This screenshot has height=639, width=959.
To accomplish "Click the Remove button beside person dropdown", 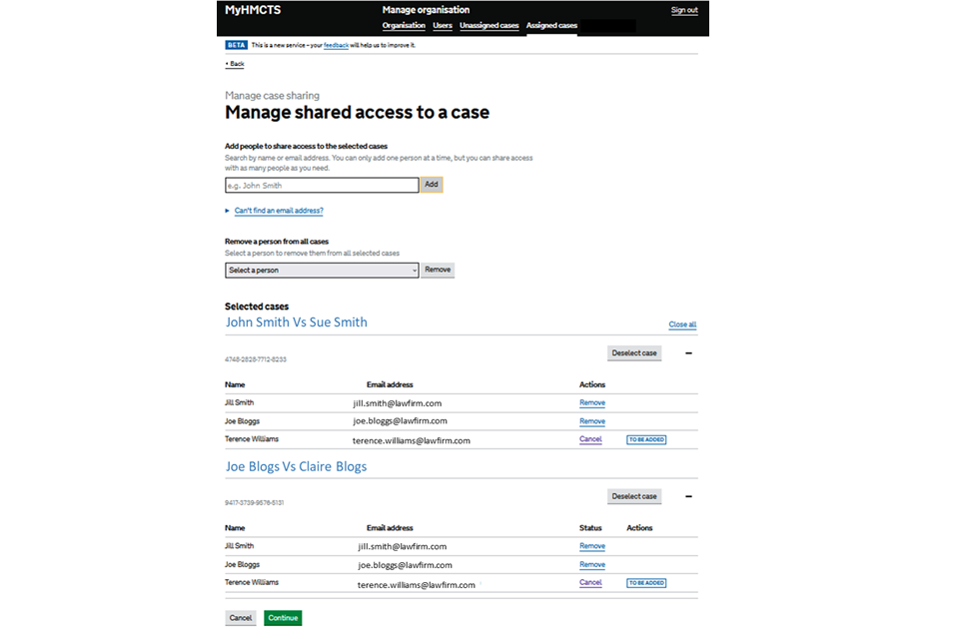I will tap(438, 270).
